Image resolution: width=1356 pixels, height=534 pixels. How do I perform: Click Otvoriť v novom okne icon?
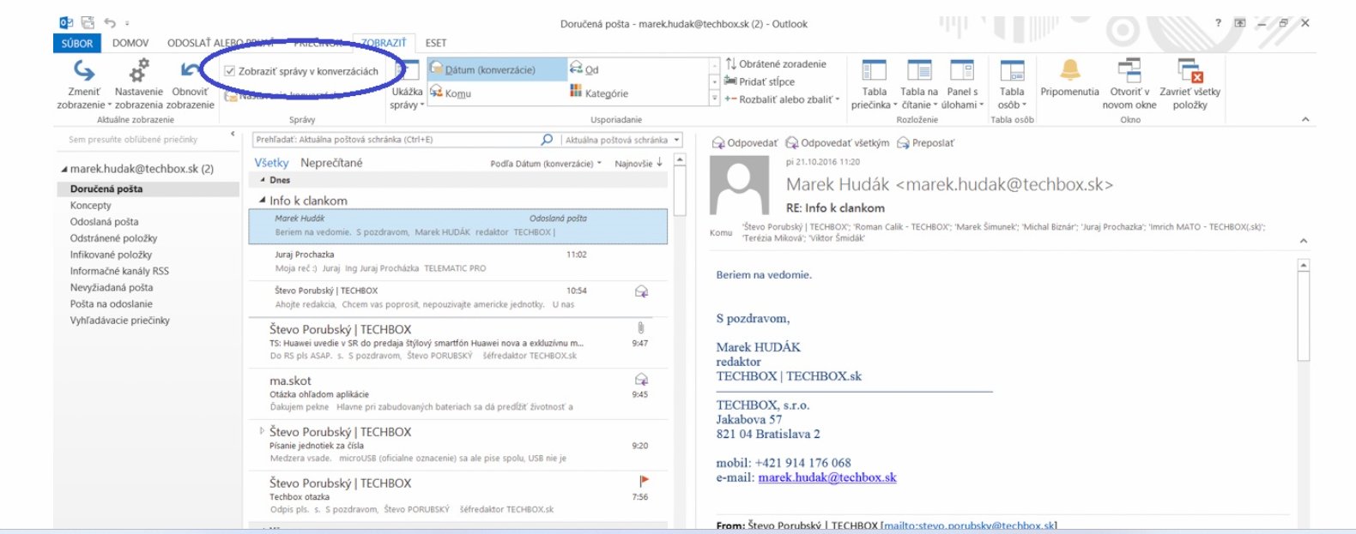(x=1129, y=71)
